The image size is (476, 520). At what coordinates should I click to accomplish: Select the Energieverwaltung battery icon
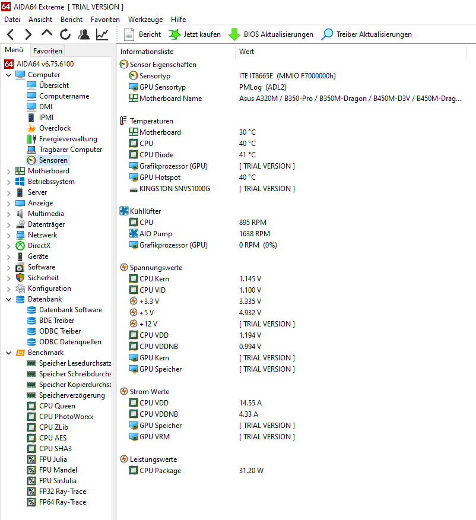click(x=31, y=139)
